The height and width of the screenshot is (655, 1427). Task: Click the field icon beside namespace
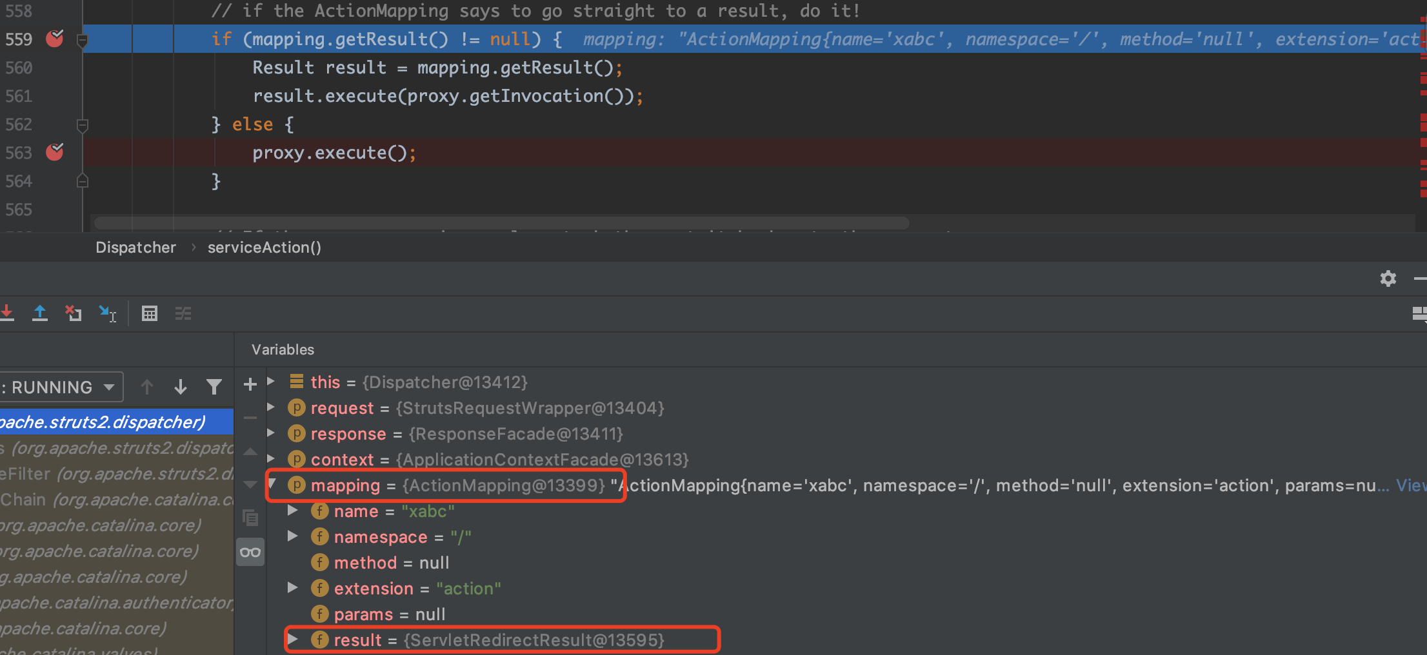coord(320,536)
